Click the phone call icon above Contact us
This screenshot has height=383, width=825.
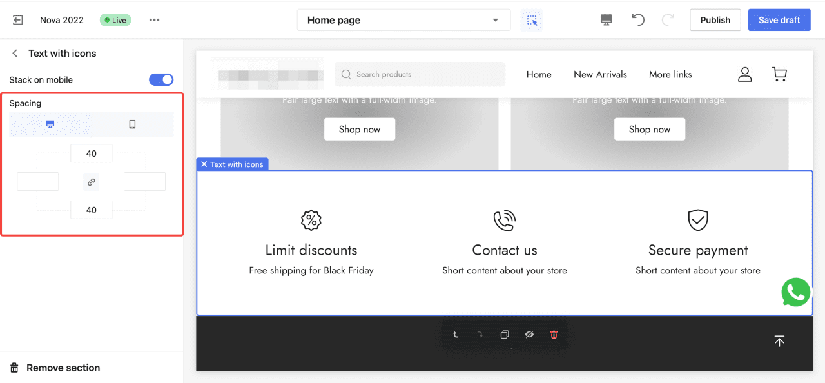(x=505, y=221)
